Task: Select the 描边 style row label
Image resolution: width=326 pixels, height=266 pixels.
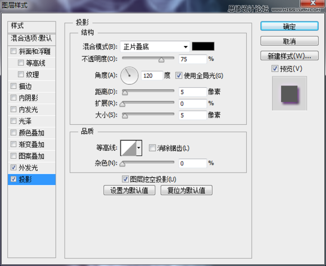Action: (25, 86)
